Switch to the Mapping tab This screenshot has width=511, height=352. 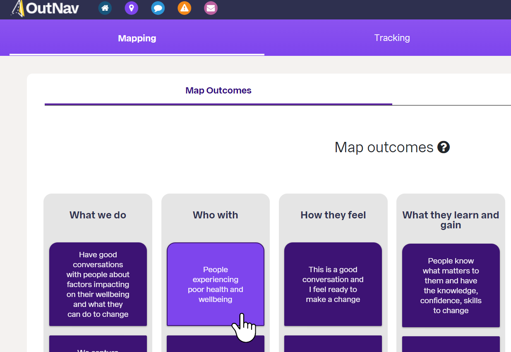click(x=137, y=38)
